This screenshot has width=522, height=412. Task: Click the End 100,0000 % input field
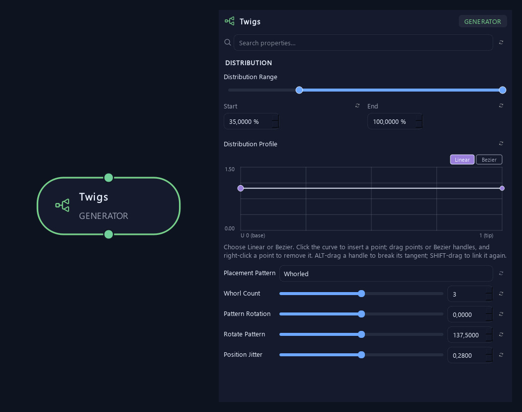tap(395, 121)
